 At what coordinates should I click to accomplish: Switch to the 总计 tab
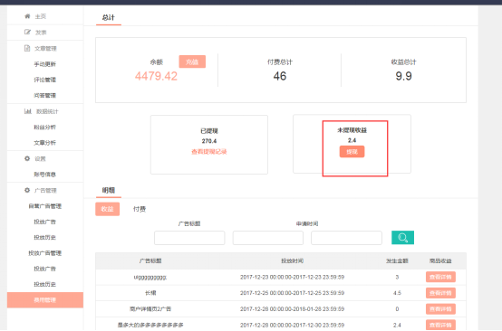[x=109, y=17]
